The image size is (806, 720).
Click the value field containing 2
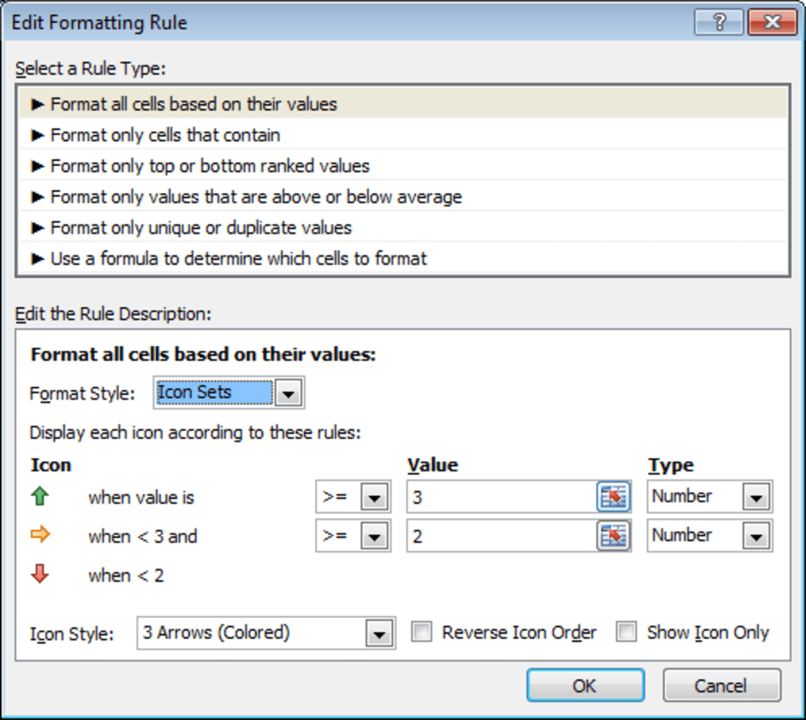pyautogui.click(x=504, y=535)
